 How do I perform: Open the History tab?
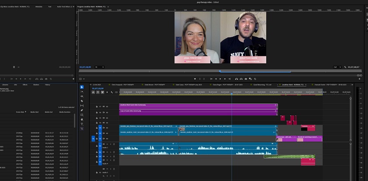tap(47, 84)
